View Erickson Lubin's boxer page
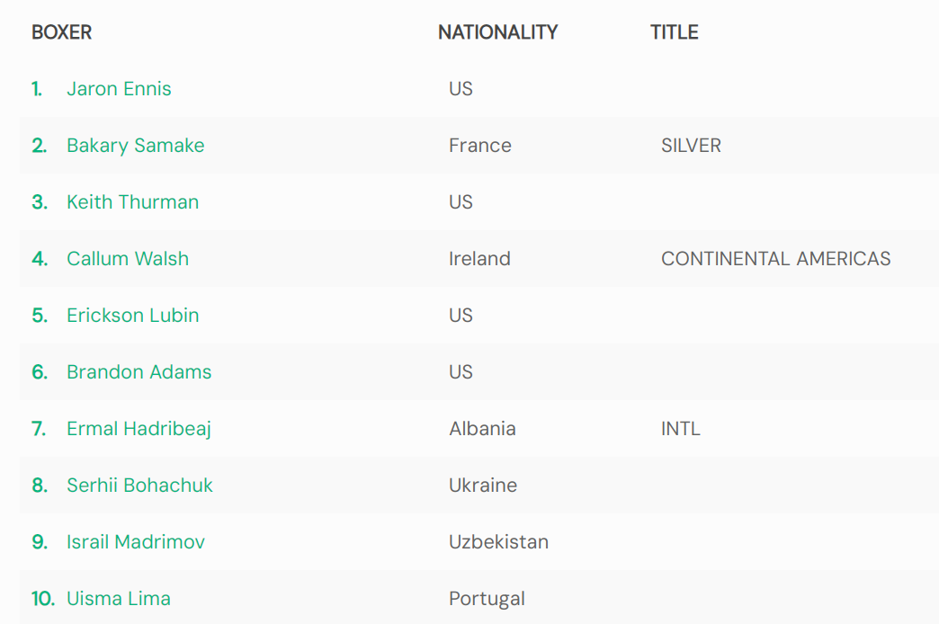Image resolution: width=939 pixels, height=624 pixels. [x=132, y=316]
